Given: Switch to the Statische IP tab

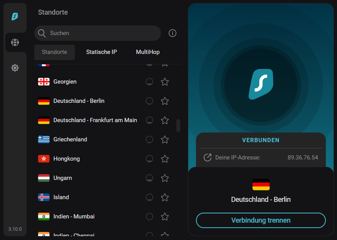Looking at the screenshot, I should pyautogui.click(x=101, y=52).
